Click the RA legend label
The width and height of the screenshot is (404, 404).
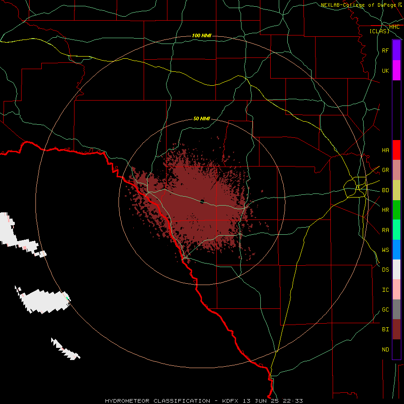[385, 230]
